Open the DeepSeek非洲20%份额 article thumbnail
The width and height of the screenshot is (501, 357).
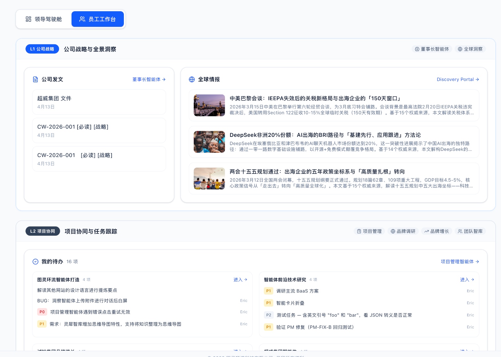point(209,142)
